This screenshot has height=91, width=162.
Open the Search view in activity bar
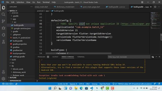pyautogui.click(x=3, y=14)
